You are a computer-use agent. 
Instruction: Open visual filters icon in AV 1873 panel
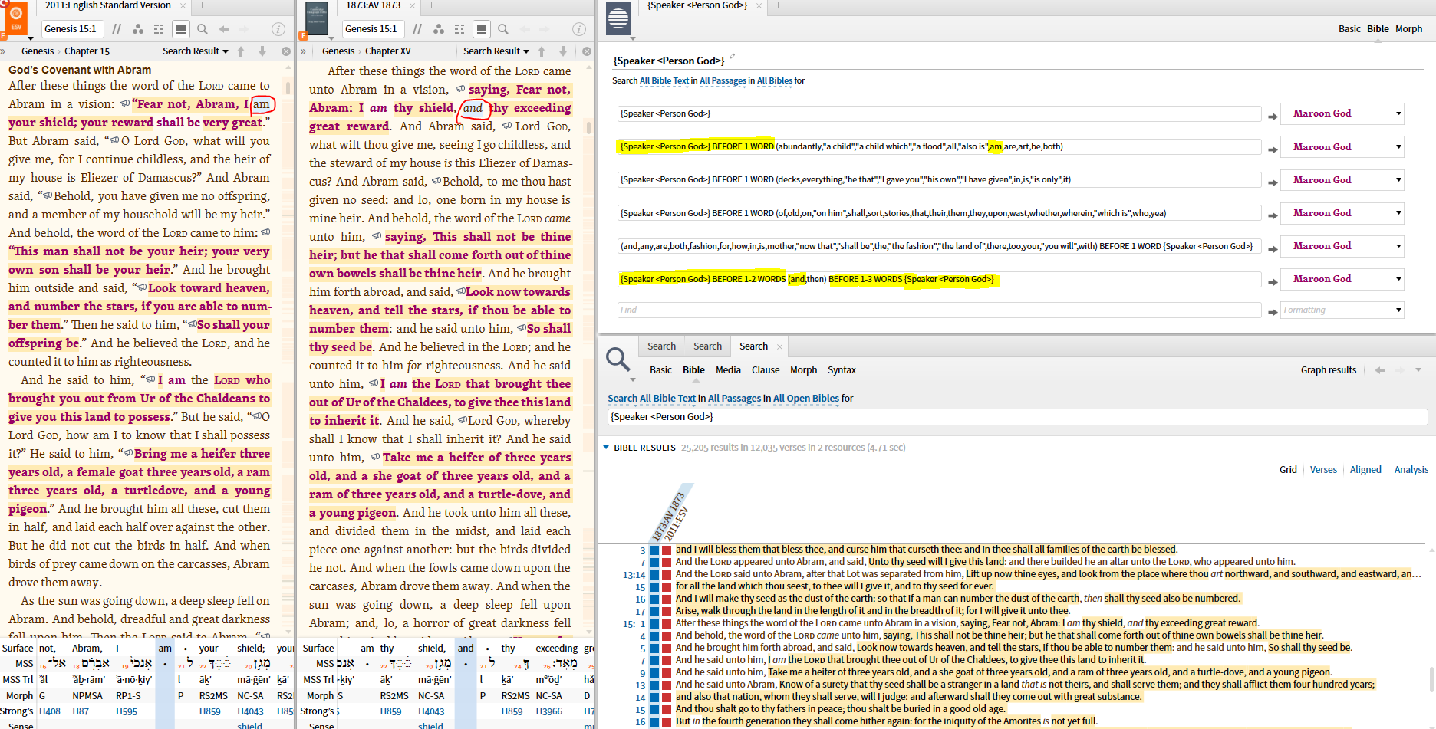click(x=439, y=29)
